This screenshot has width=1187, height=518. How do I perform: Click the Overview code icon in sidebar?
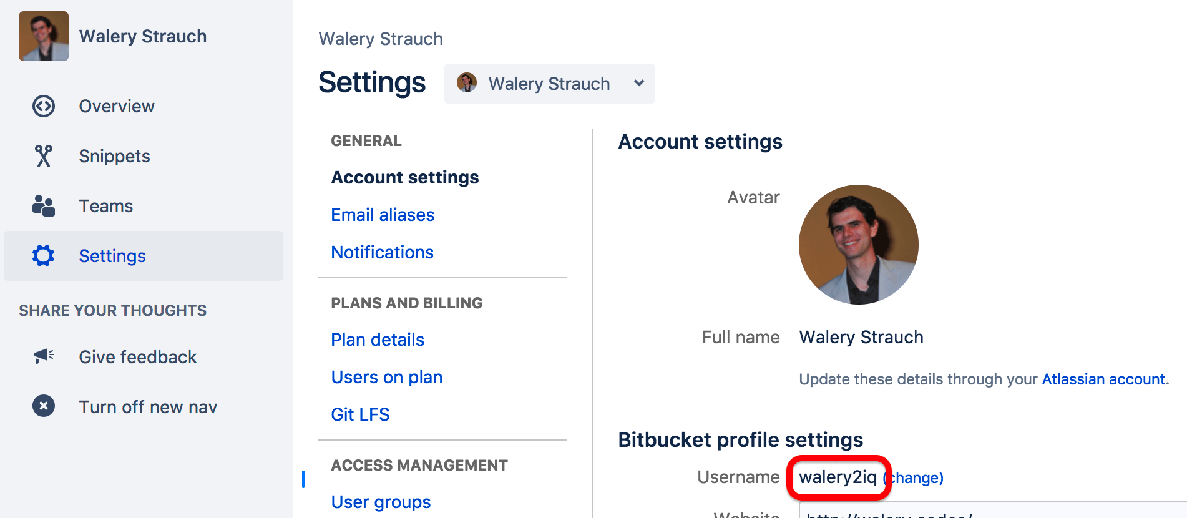coord(44,106)
